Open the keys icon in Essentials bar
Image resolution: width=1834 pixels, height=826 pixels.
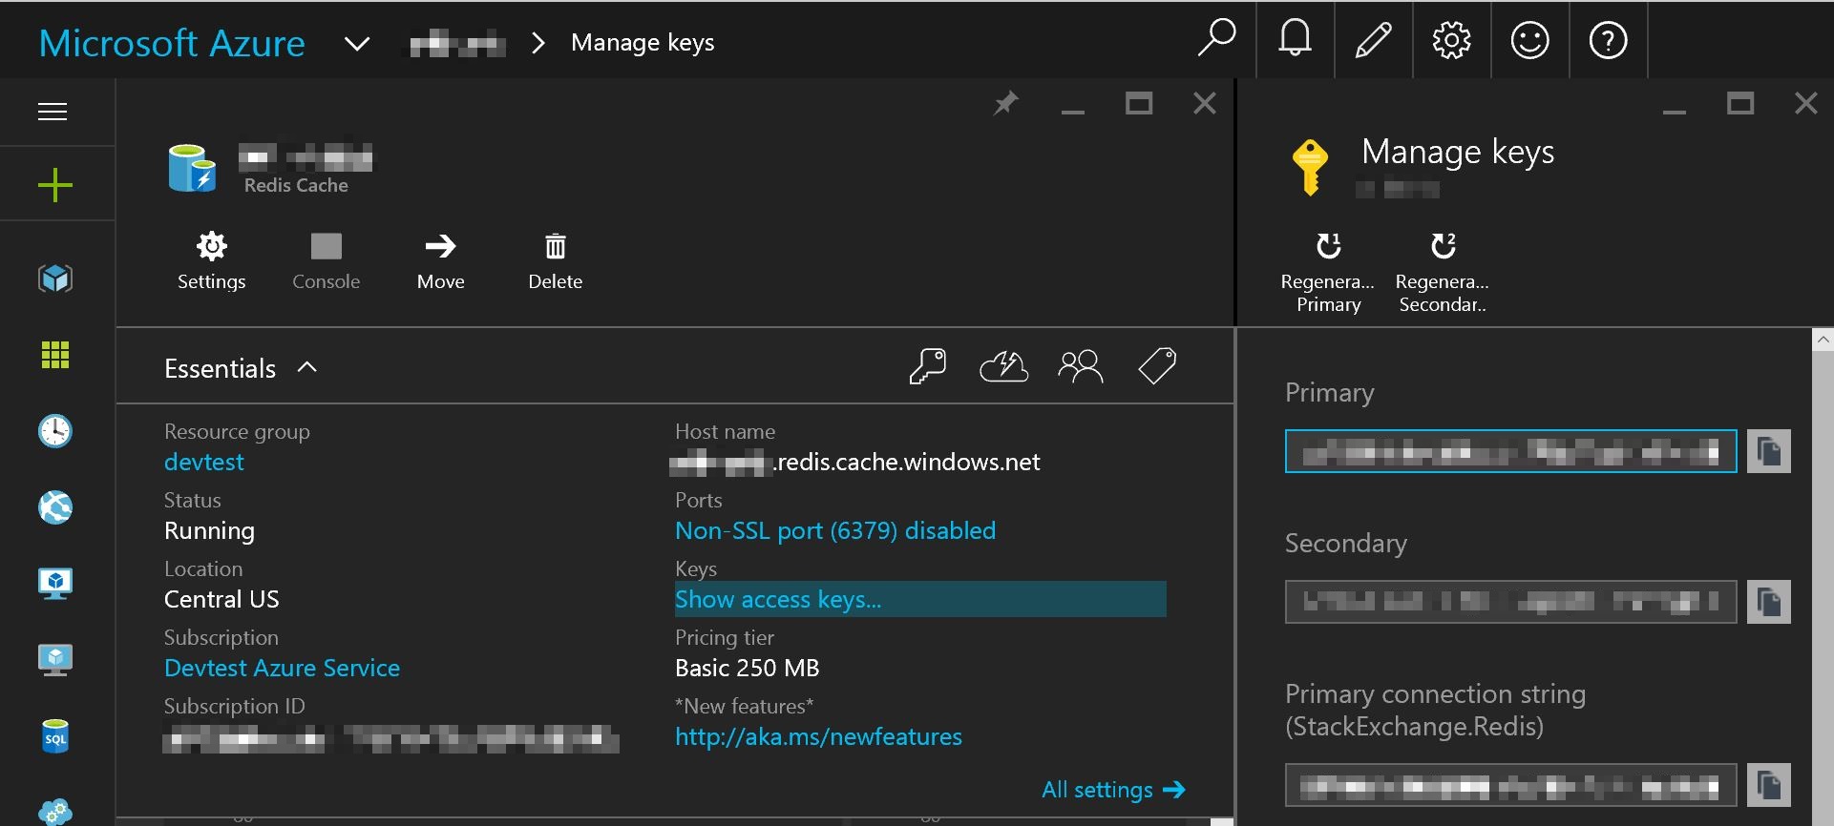927,366
